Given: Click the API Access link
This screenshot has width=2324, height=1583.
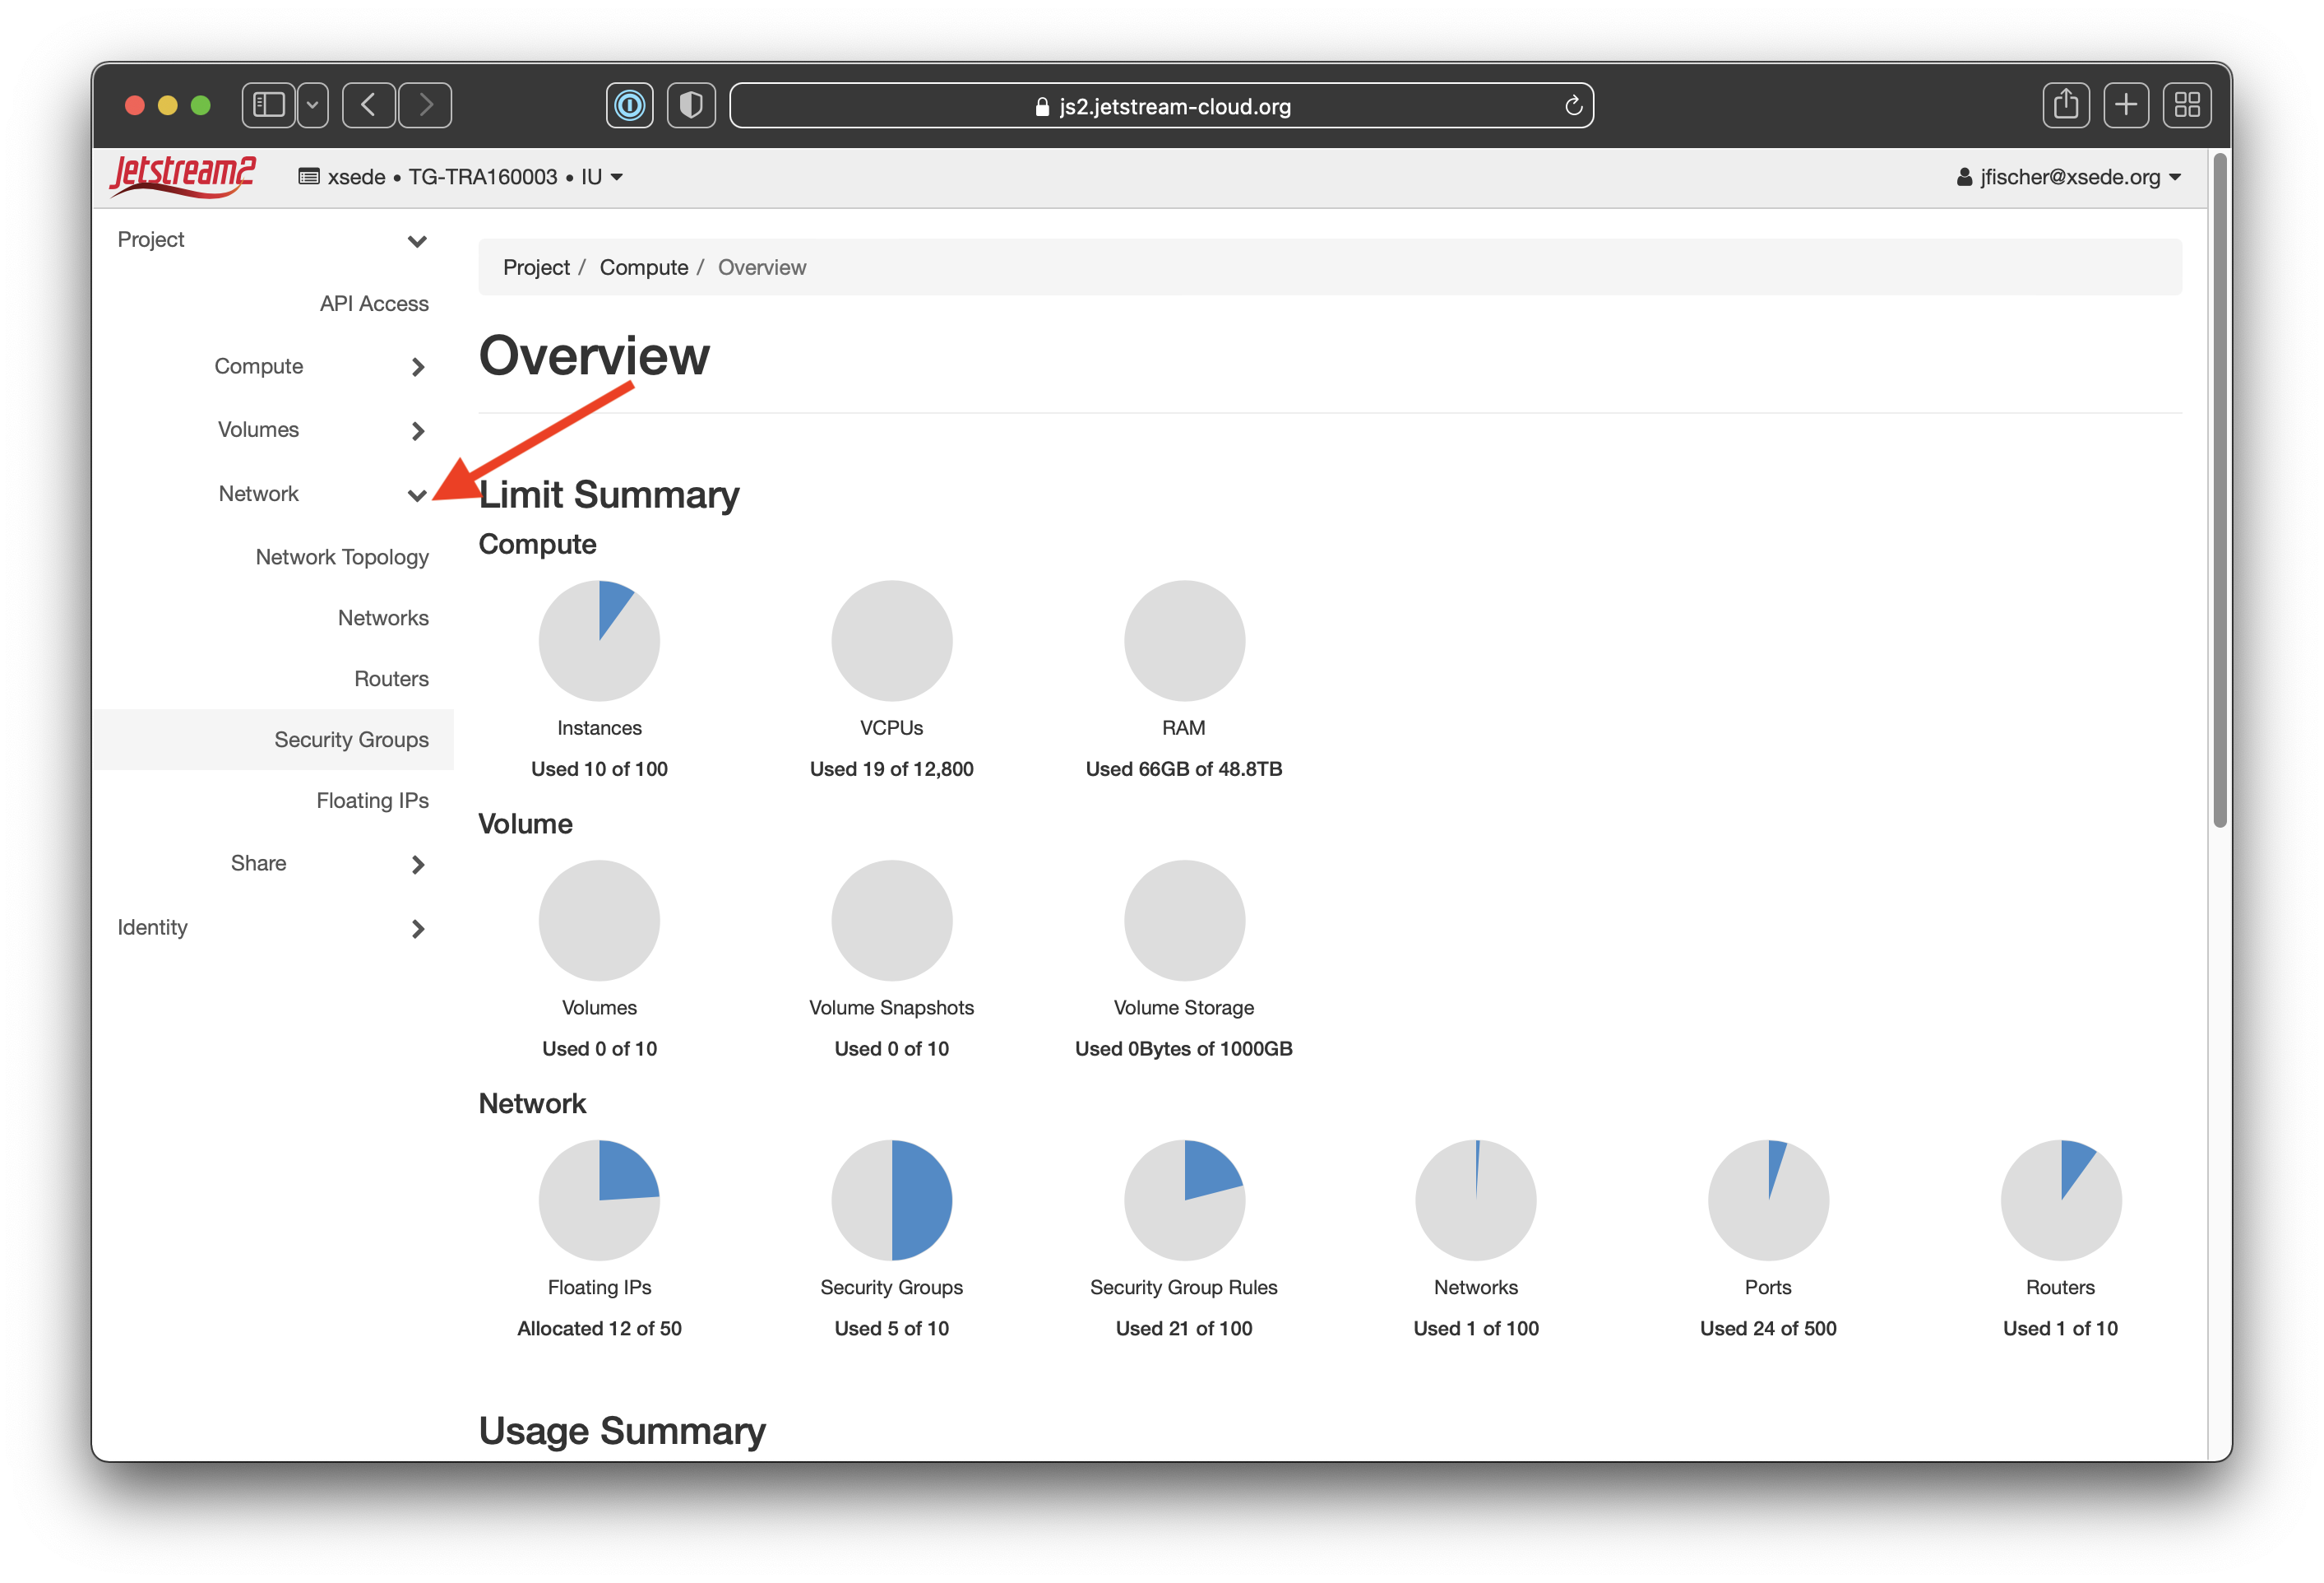Looking at the screenshot, I should pos(374,304).
